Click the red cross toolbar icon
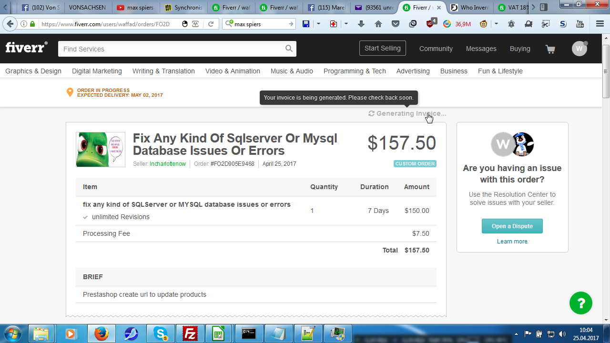This screenshot has height=343, width=610. [x=334, y=24]
